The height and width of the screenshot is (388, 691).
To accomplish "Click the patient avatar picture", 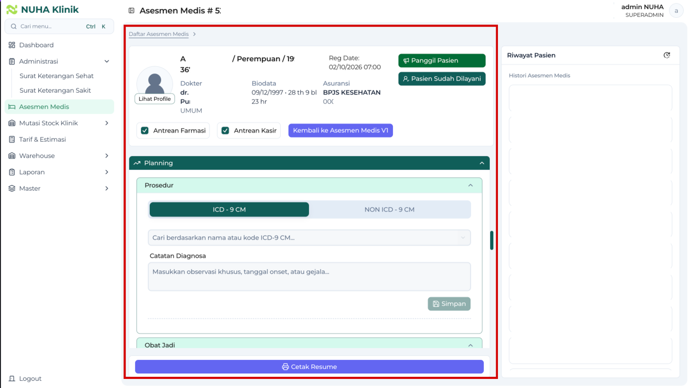I will click(x=155, y=82).
